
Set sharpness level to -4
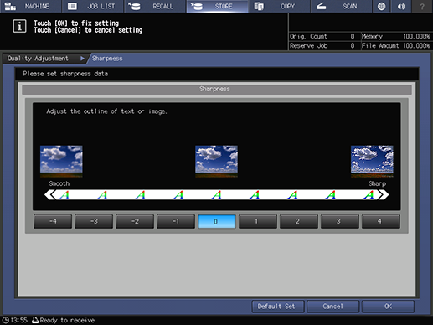pos(53,221)
